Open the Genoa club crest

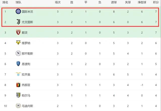pos(18,85)
